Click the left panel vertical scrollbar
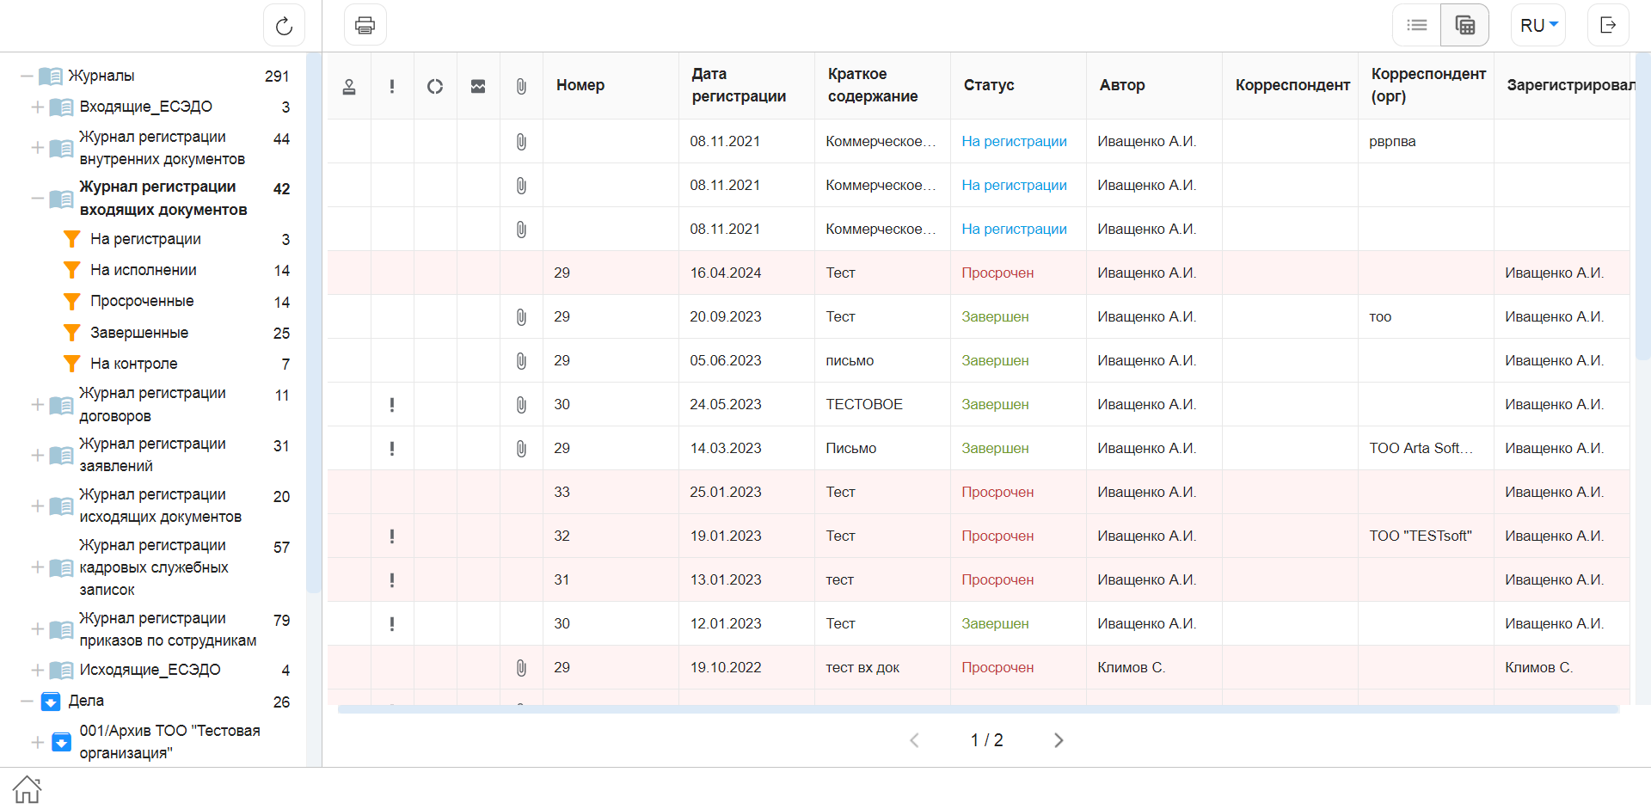Viewport: 1651px width, 809px height. (x=314, y=322)
